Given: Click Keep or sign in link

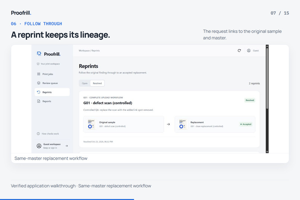Looking at the screenshot, I should pos(50,148).
